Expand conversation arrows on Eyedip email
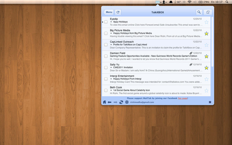The width and height of the screenshot is (232, 145). point(111,22)
